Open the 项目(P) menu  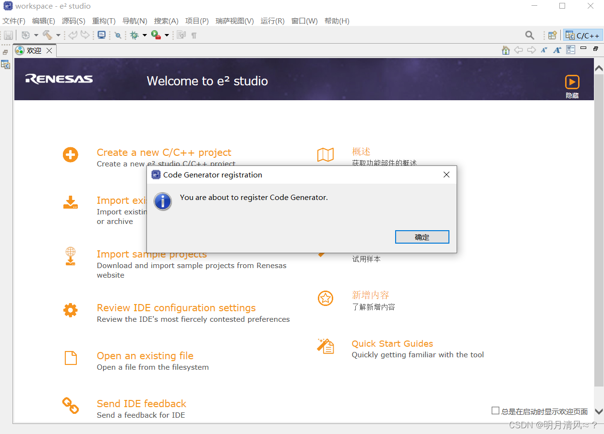click(197, 21)
